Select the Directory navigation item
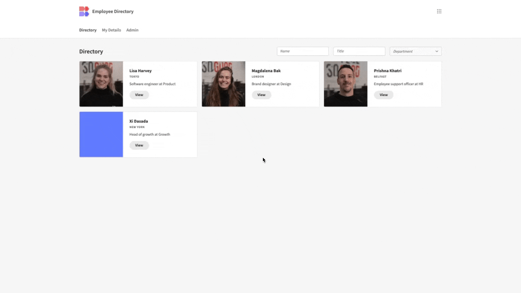 tap(88, 30)
